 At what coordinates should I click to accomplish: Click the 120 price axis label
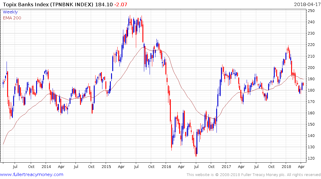(311, 158)
